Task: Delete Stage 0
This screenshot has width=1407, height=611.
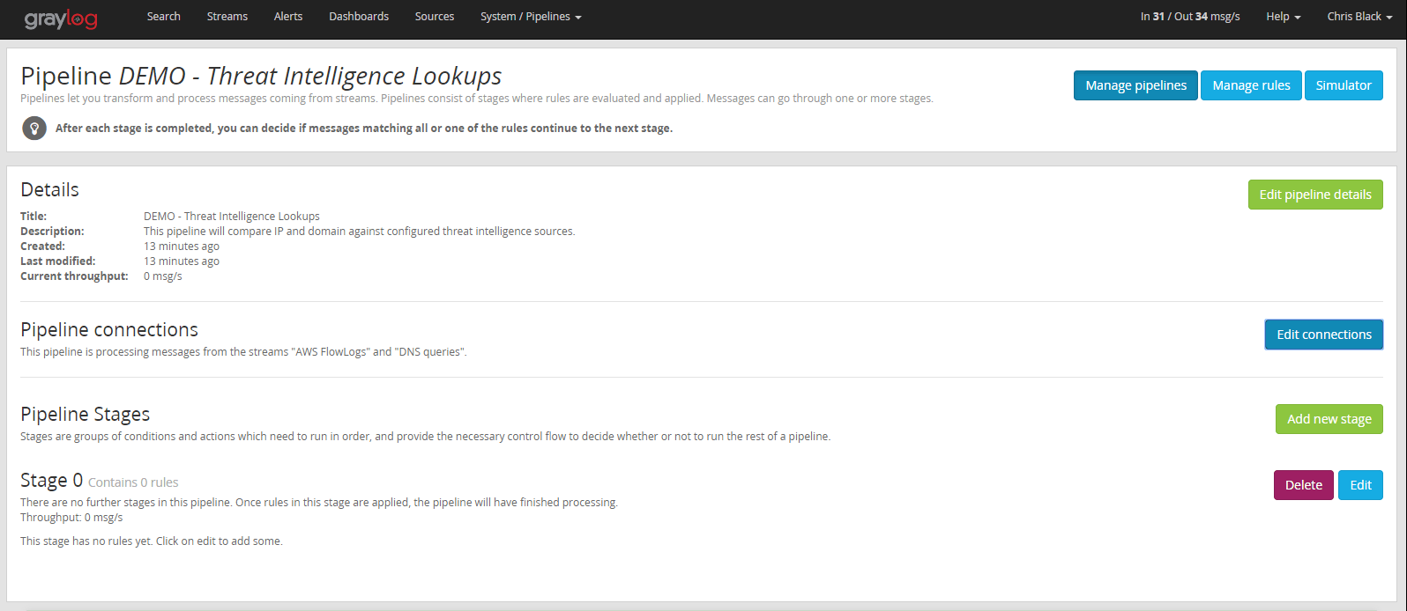Action: (1303, 485)
